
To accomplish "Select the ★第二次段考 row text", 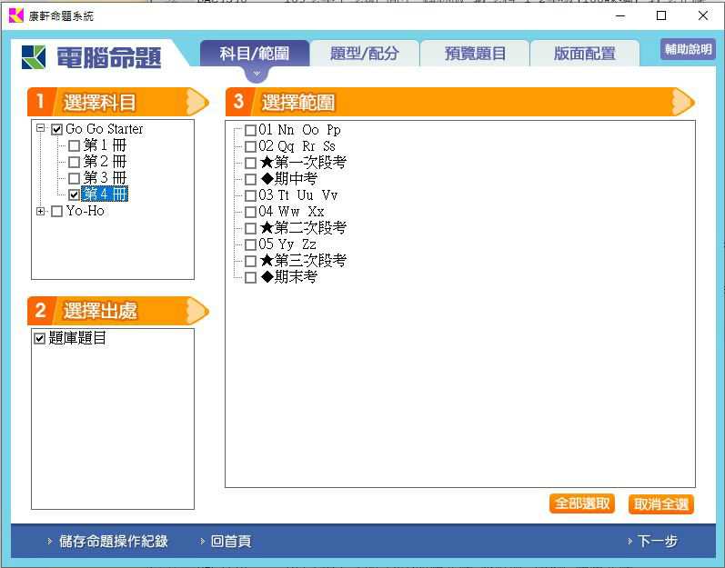I will coord(303,228).
